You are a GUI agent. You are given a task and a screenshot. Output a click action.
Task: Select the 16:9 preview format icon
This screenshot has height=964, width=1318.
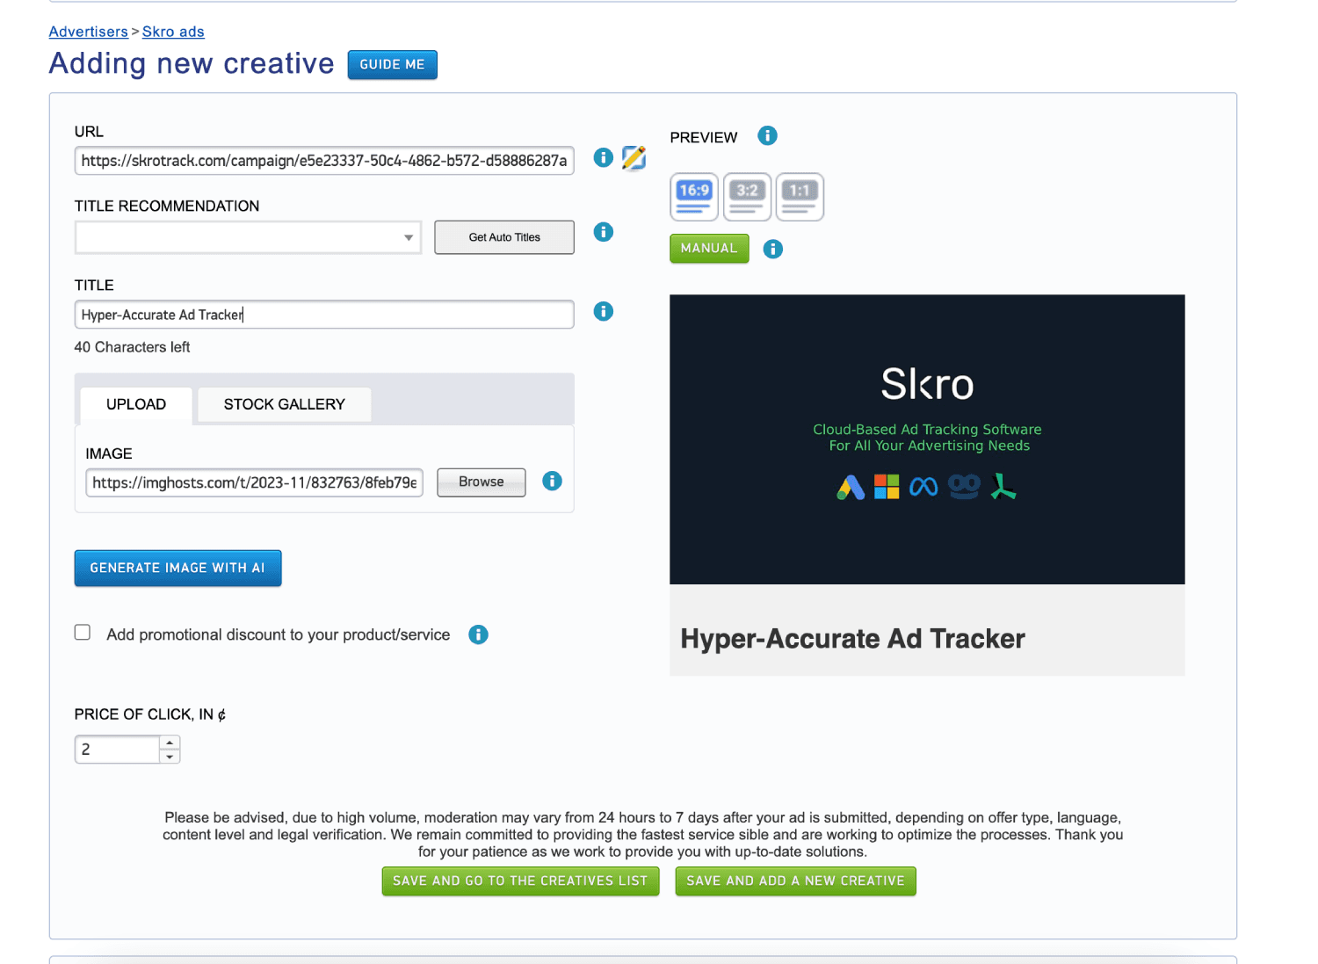[694, 197]
